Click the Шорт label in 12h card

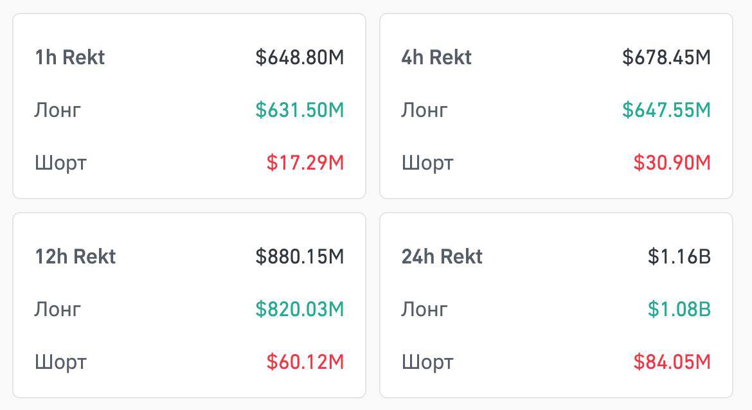point(59,362)
